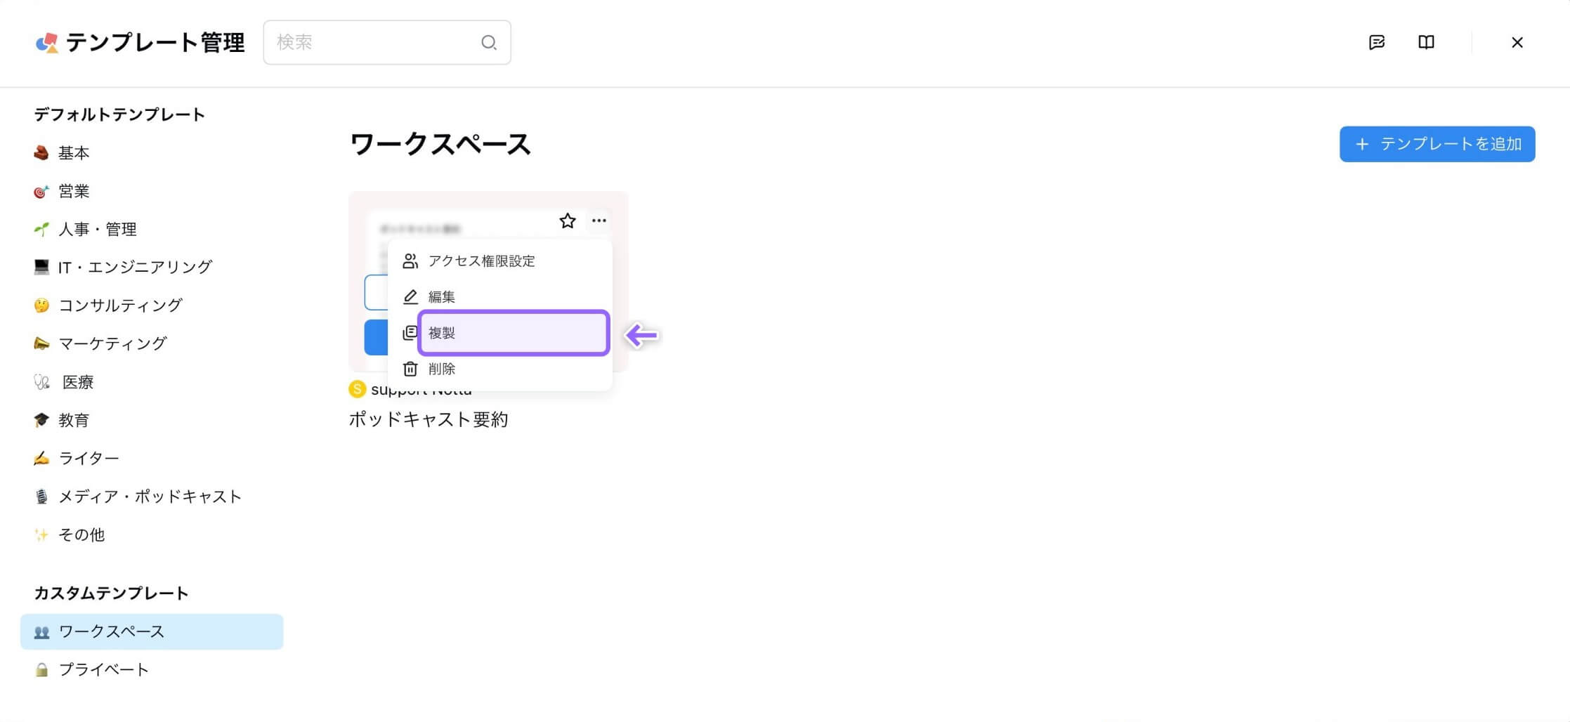Select 複製 to duplicate the template
Viewport: 1570px width, 722px height.
(x=513, y=333)
